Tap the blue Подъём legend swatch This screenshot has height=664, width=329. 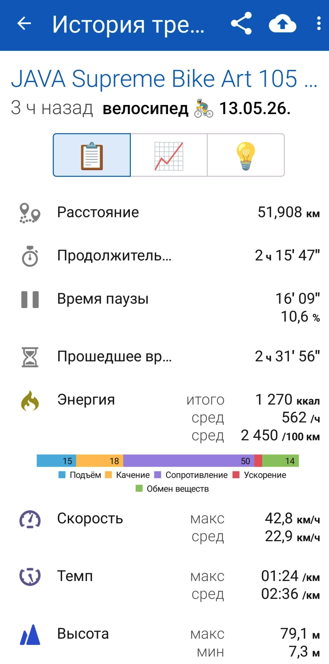[62, 475]
